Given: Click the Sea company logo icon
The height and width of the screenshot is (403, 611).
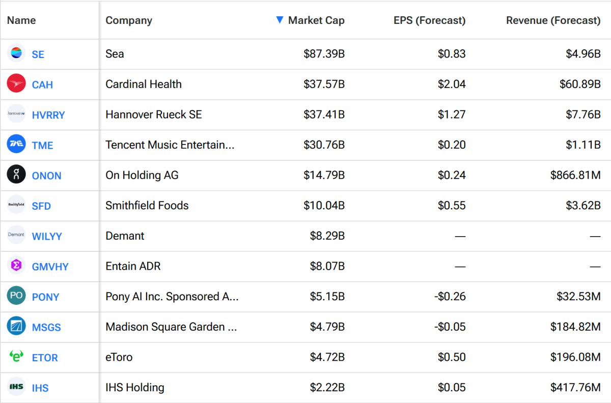Looking at the screenshot, I should point(16,54).
